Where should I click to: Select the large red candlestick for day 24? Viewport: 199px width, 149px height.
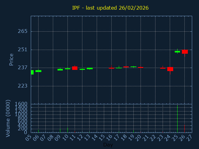(170, 69)
